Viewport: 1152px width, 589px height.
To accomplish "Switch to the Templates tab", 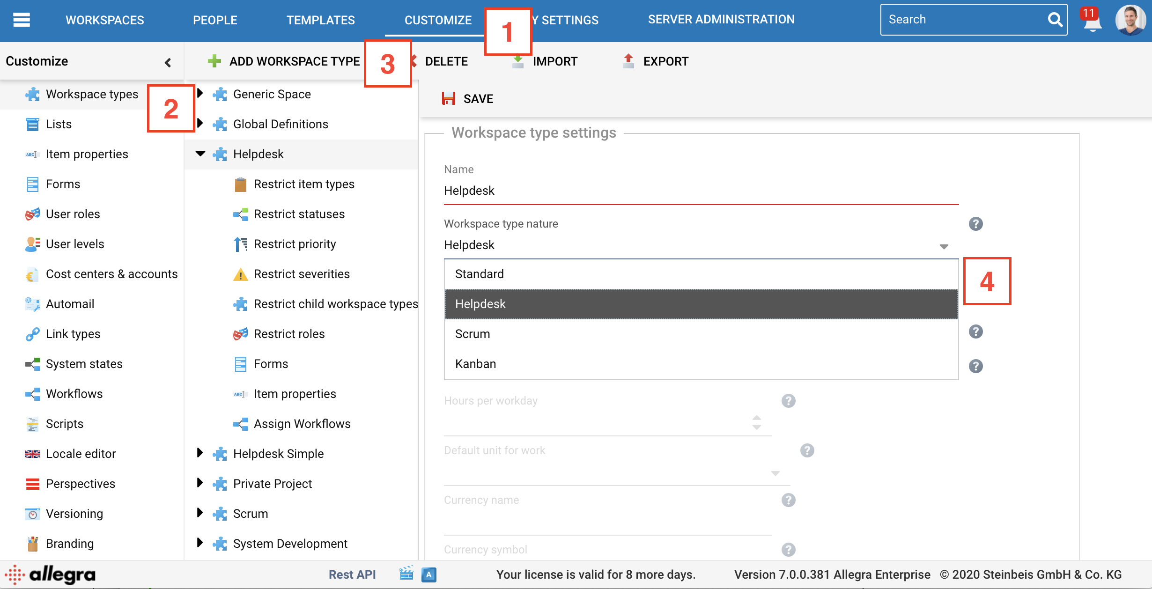I will tap(320, 20).
